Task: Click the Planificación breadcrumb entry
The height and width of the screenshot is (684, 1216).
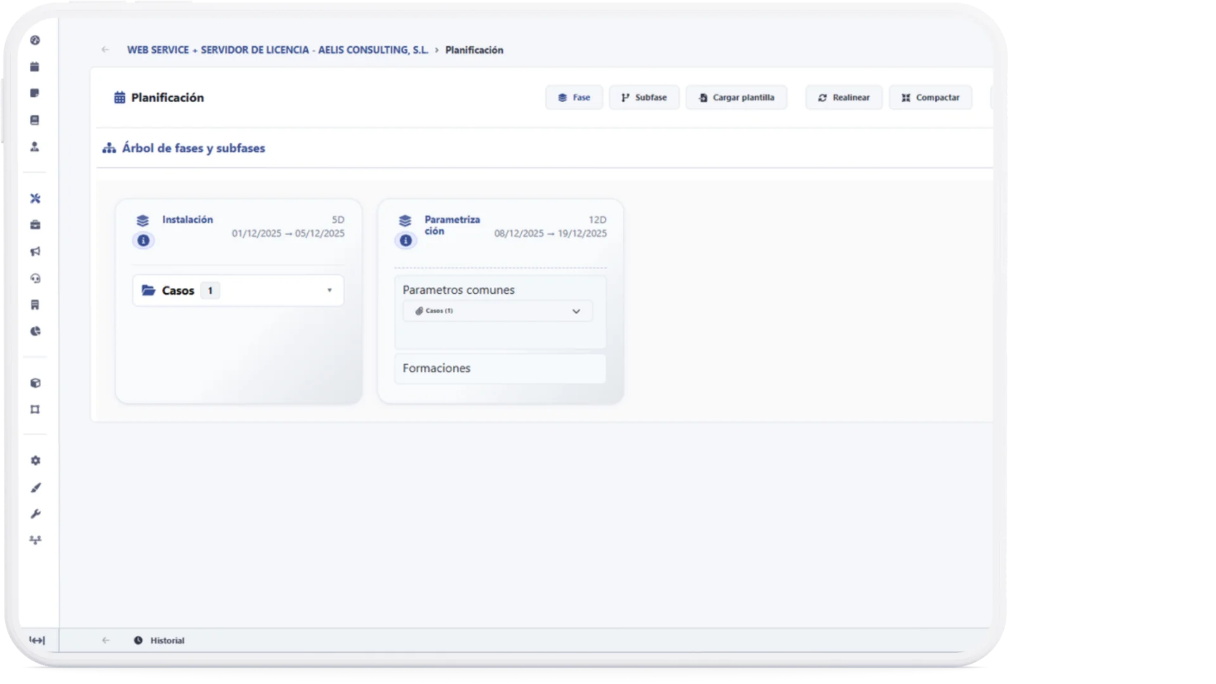Action: (x=474, y=50)
